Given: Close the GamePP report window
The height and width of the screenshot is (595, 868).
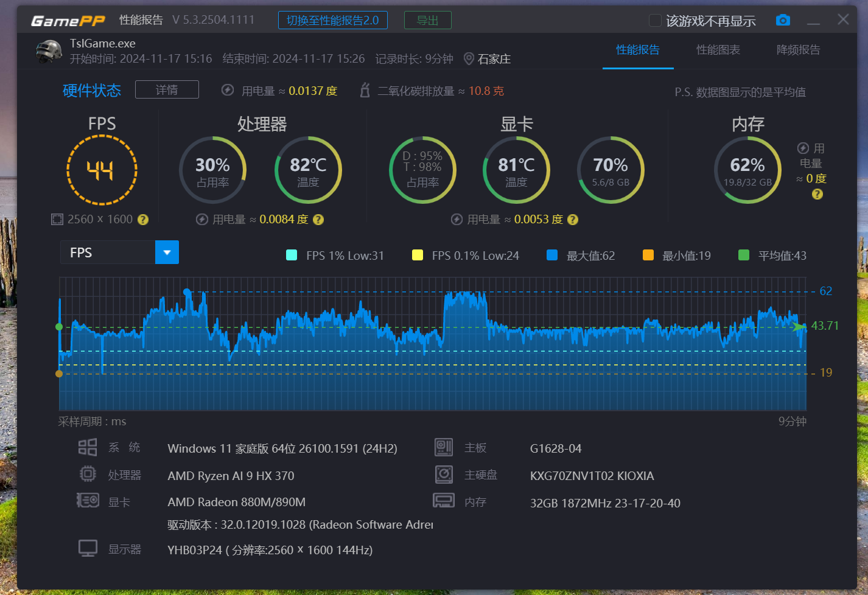Looking at the screenshot, I should tap(843, 19).
